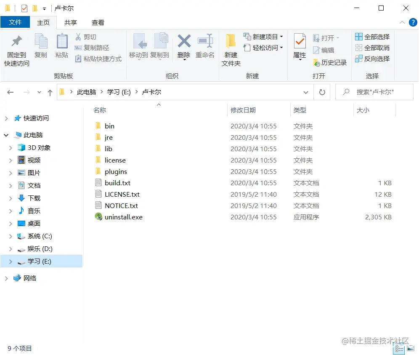
Task: Sort by Date Modified (修改日期) header
Action: [x=243, y=110]
